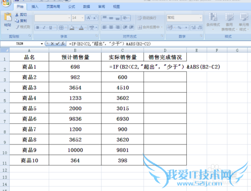Cancel formula entry with X icon
The image size is (251, 191).
pyautogui.click(x=52, y=44)
